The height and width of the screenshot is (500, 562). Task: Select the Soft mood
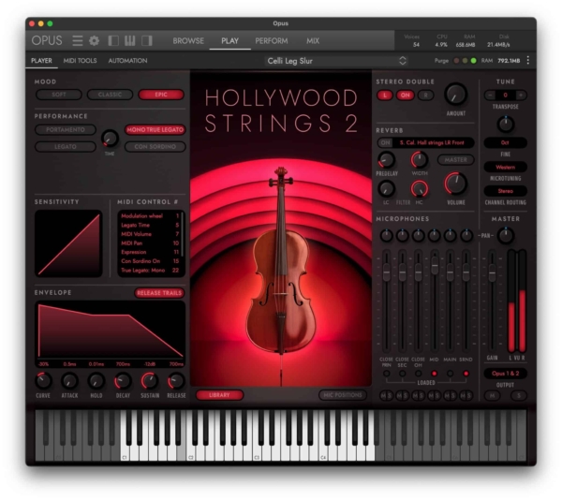(x=59, y=95)
